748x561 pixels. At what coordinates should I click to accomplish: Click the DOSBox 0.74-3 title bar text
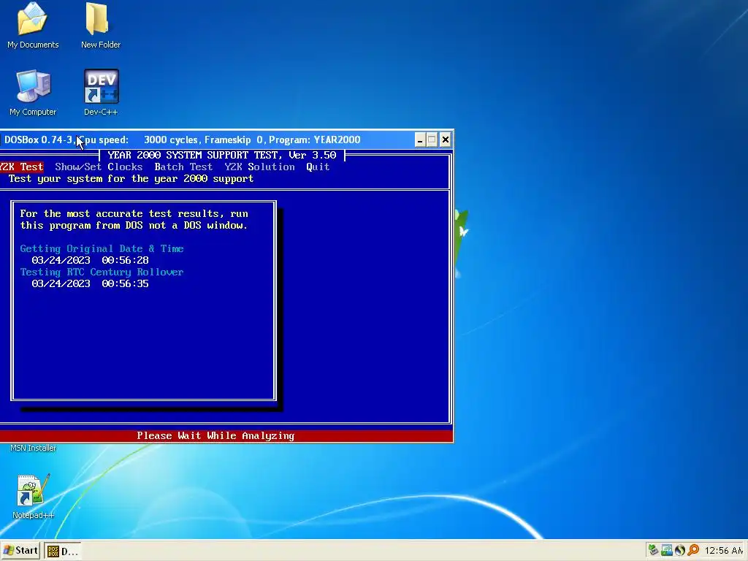point(39,140)
